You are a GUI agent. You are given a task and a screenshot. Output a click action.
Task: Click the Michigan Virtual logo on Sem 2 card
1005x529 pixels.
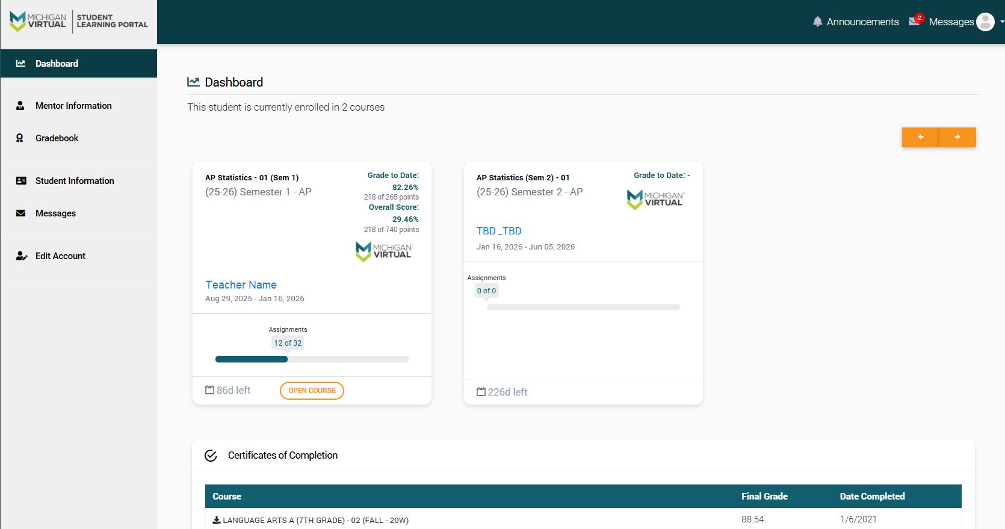(x=655, y=200)
